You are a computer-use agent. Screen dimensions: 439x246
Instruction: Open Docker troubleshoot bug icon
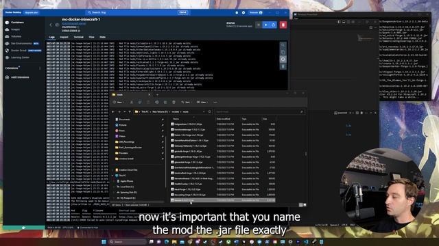(x=237, y=12)
